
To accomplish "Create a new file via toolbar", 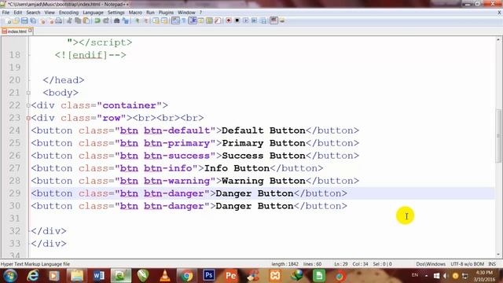I will click(8, 21).
